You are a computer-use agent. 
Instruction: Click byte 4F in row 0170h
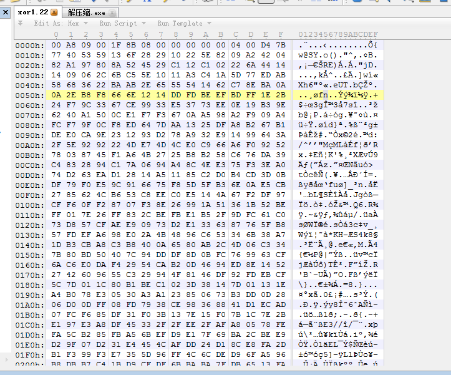coord(176,275)
